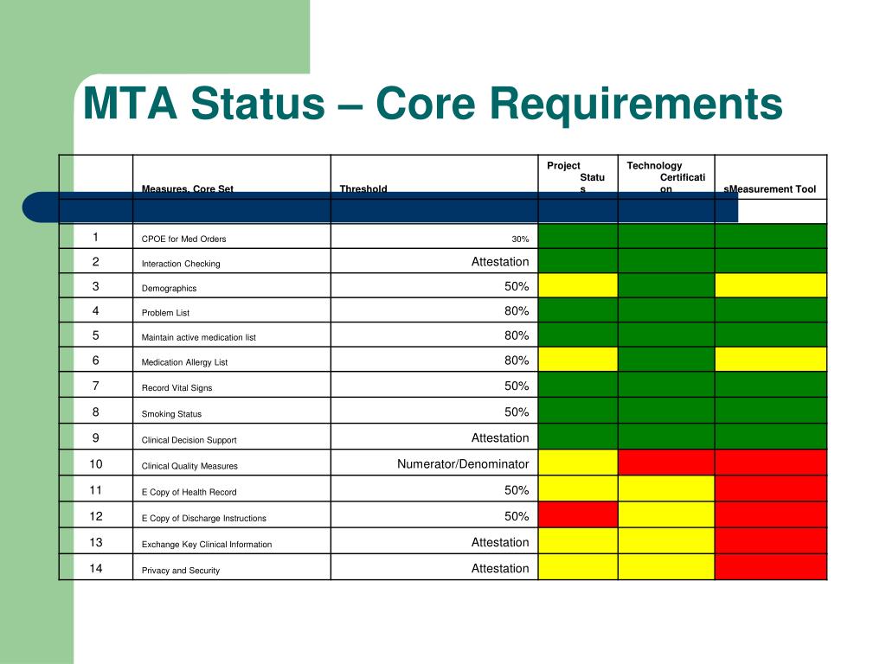Click row number 3 in the table
The height and width of the screenshot is (664, 886).
tap(95, 286)
